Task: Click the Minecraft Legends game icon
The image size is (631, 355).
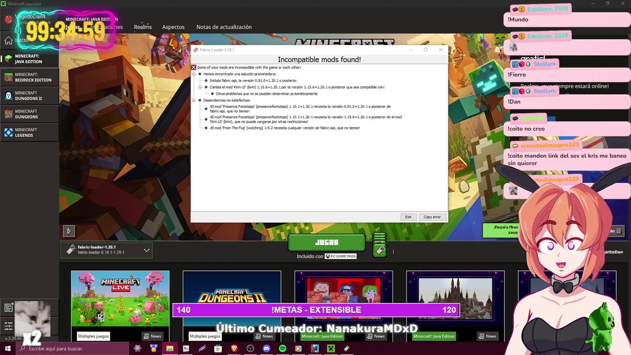Action: click(x=8, y=132)
